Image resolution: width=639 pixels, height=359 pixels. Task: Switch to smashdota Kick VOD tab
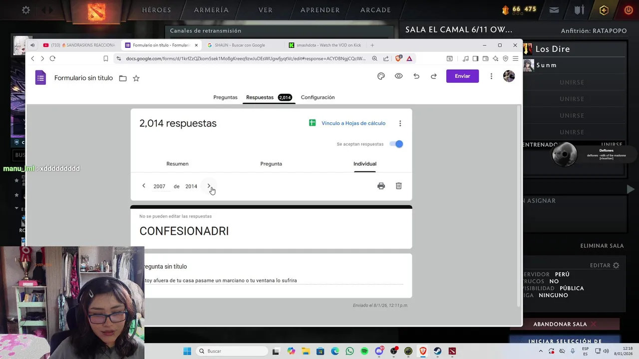click(324, 45)
